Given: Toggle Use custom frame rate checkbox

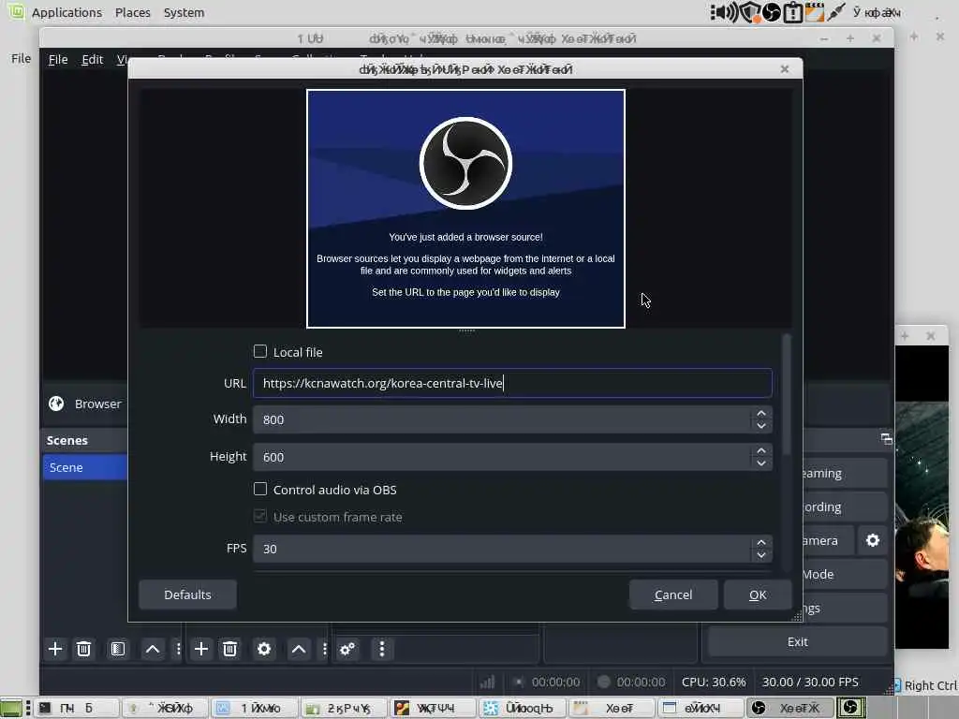Looking at the screenshot, I should [x=260, y=516].
